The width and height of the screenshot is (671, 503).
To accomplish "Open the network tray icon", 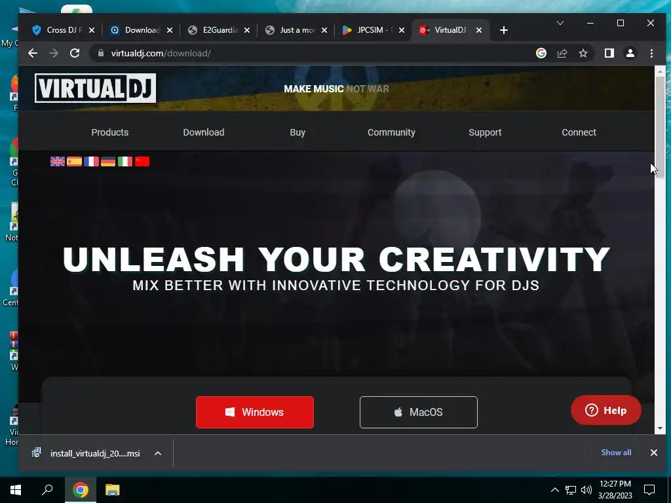I will (x=571, y=490).
